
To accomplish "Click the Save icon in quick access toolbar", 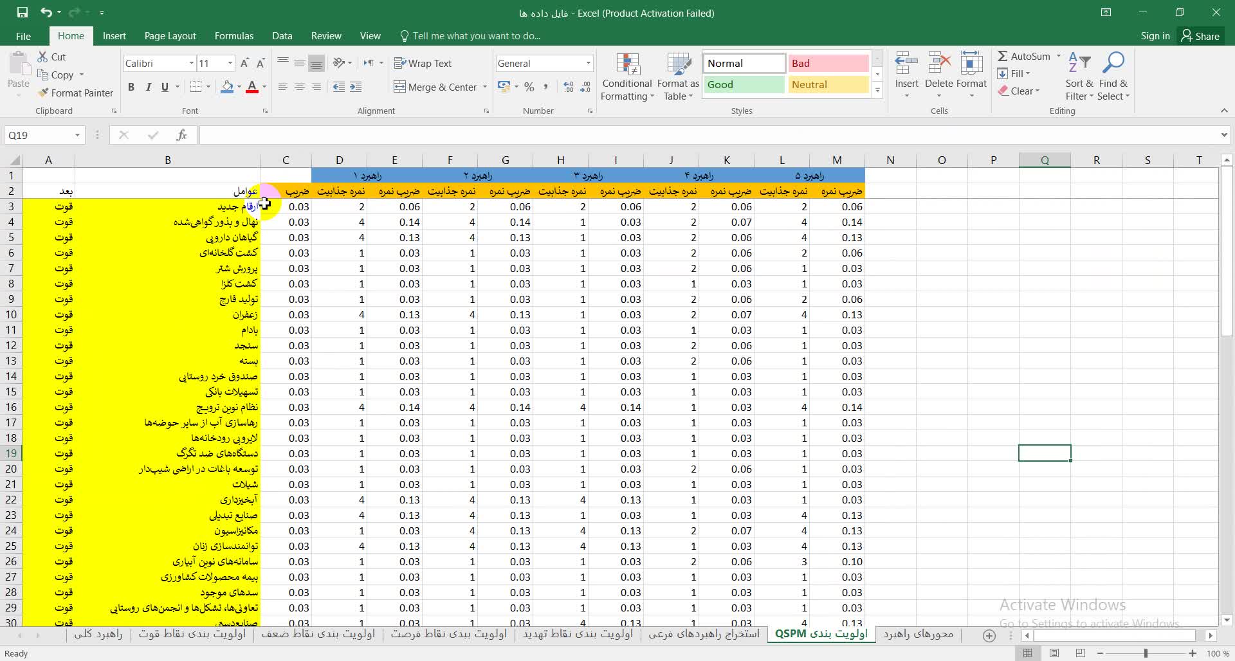I will click(23, 12).
